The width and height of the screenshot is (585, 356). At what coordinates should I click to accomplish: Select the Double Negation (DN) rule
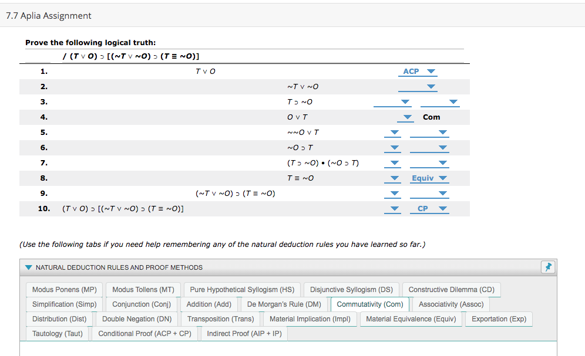point(137,318)
